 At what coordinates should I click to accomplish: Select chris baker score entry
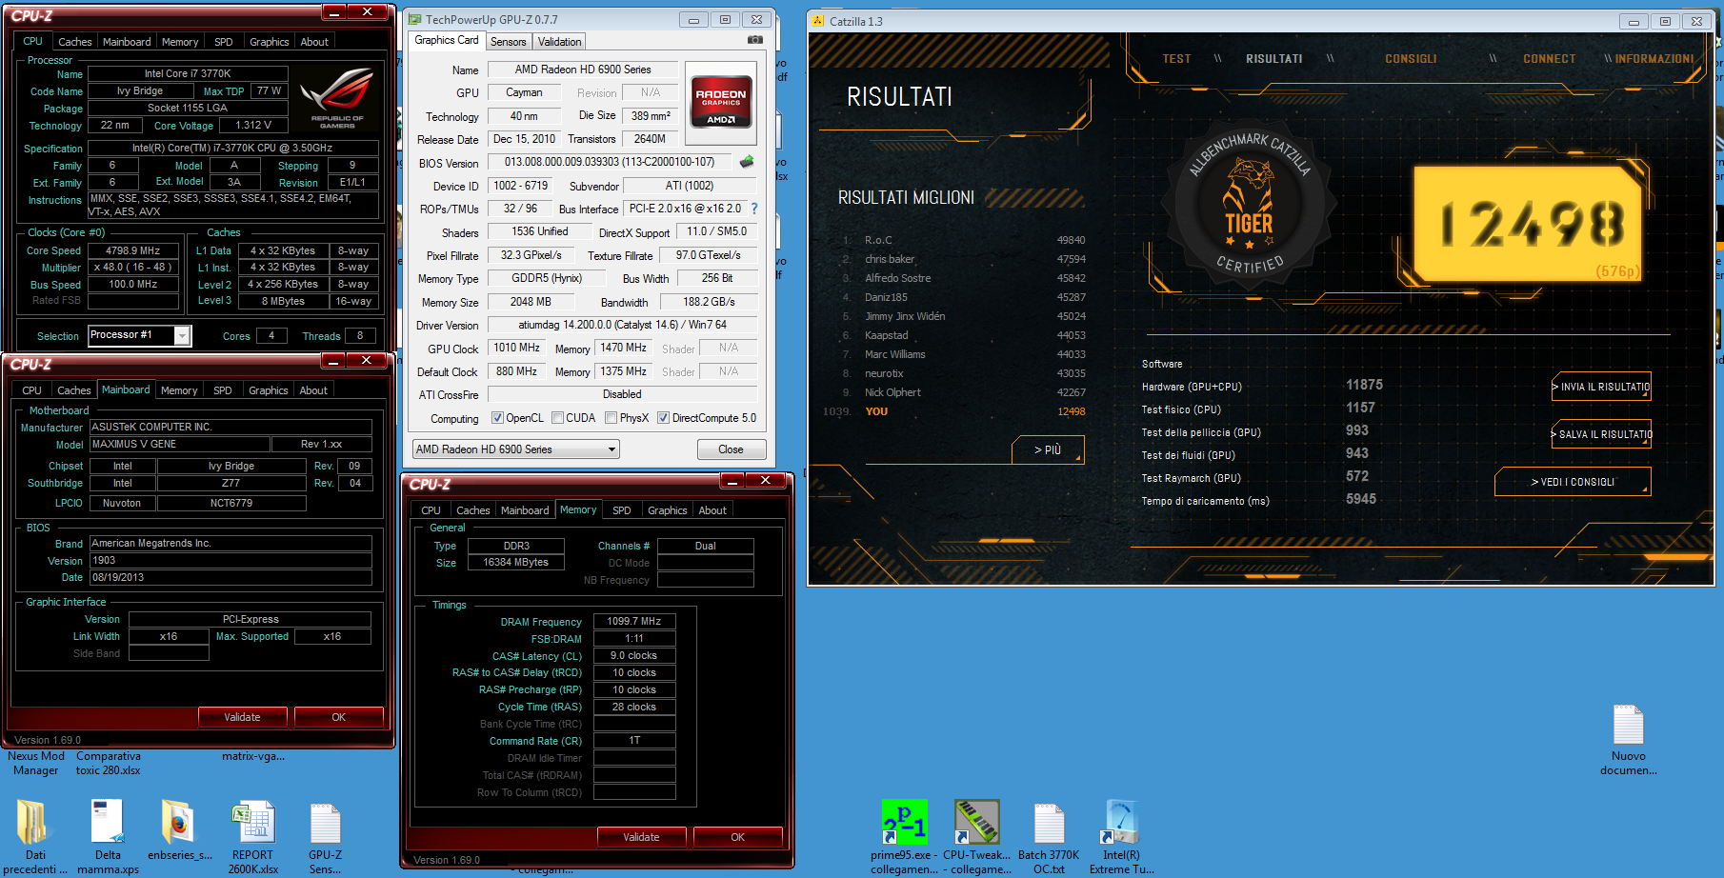963,259
